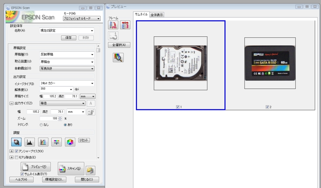Viewport: 321px width, 188px height.
Task: Minimize the EPSON Scan window
Action: 83,8
